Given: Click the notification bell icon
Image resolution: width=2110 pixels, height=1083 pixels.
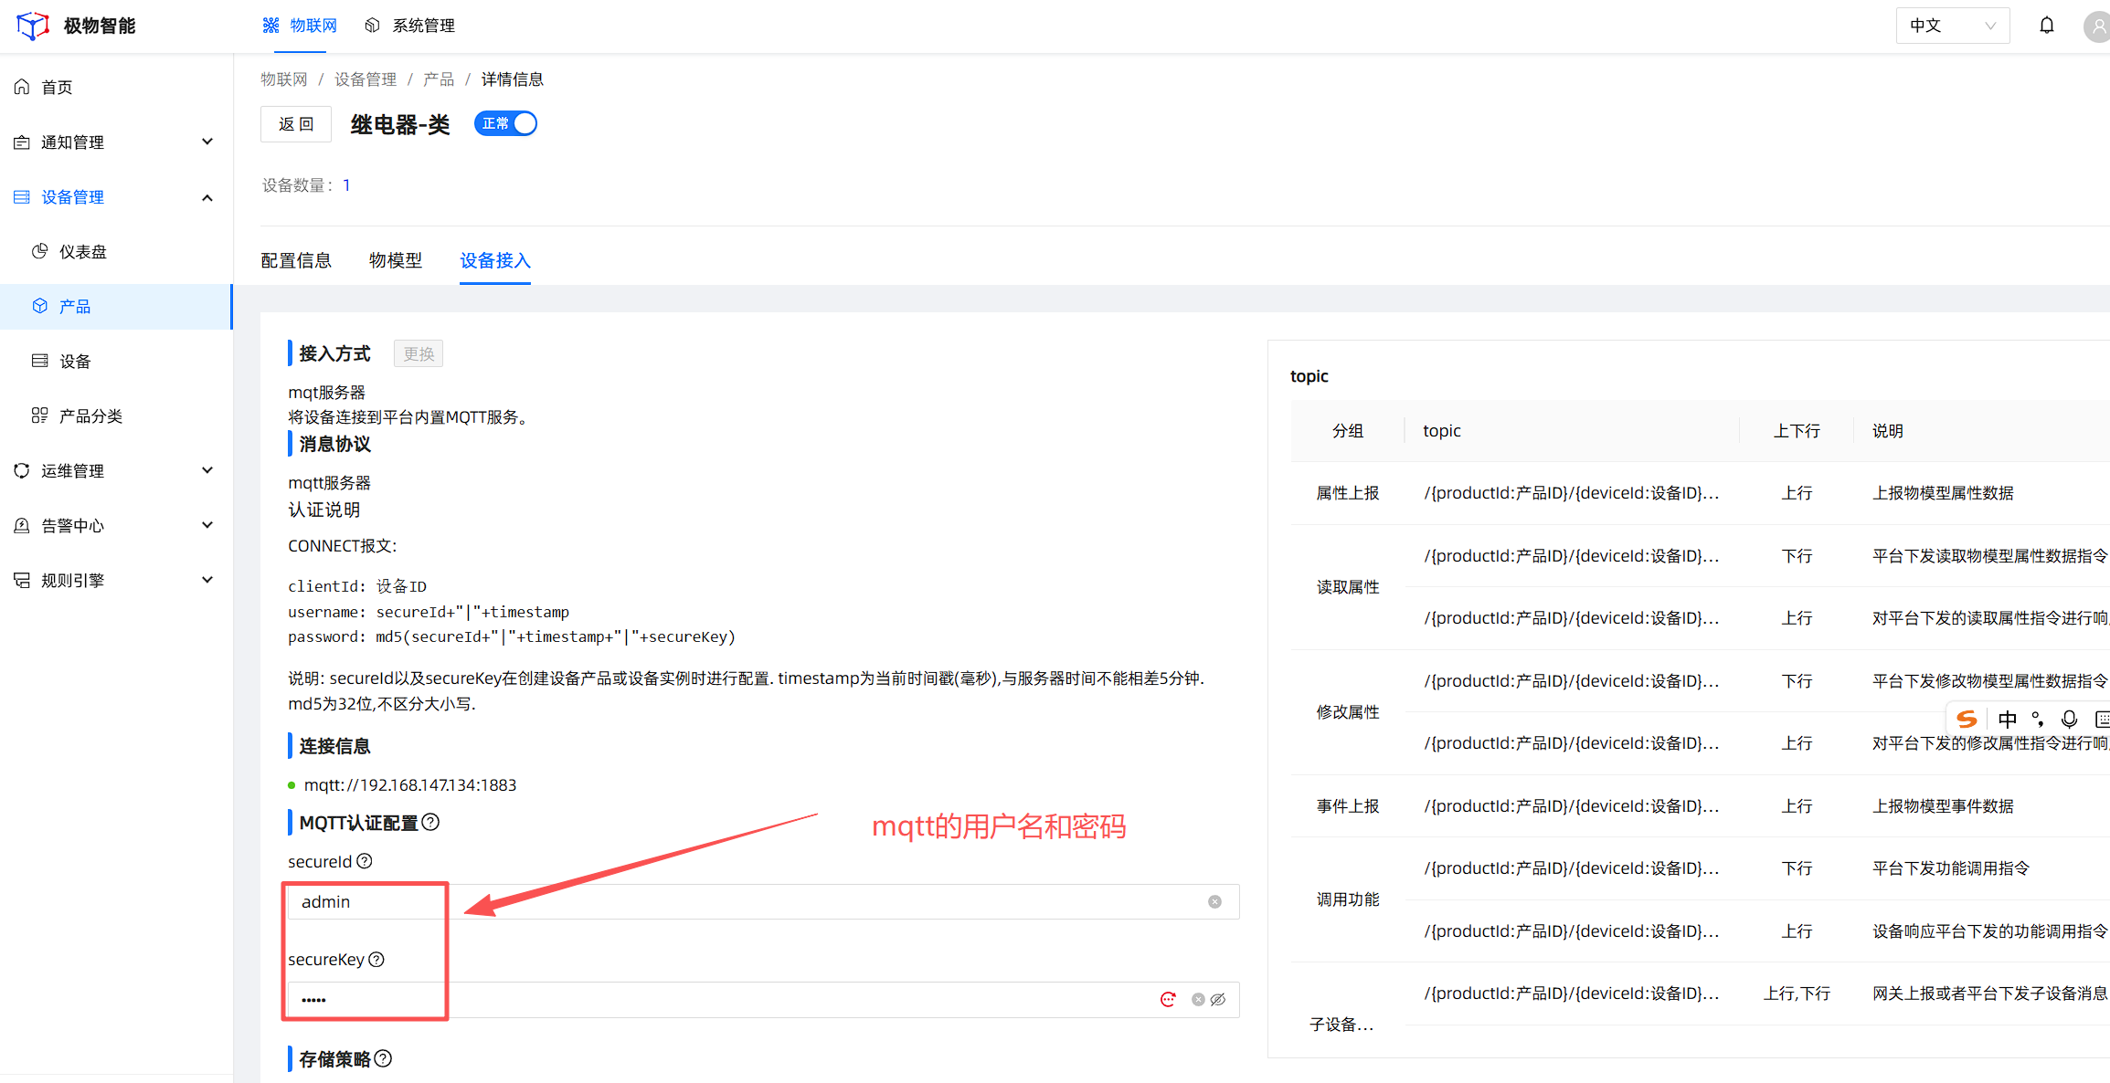Looking at the screenshot, I should tap(2047, 26).
